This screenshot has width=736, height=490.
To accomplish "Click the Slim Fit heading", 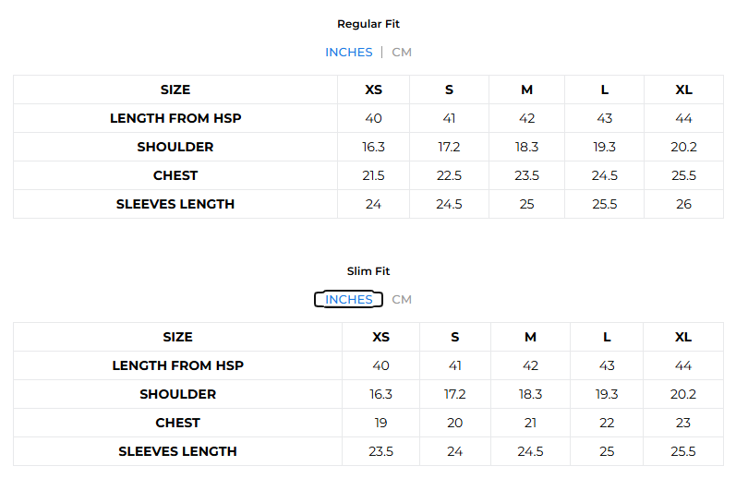I will [x=368, y=271].
